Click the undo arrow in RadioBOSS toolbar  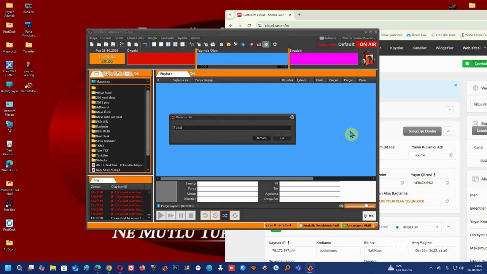[145, 45]
